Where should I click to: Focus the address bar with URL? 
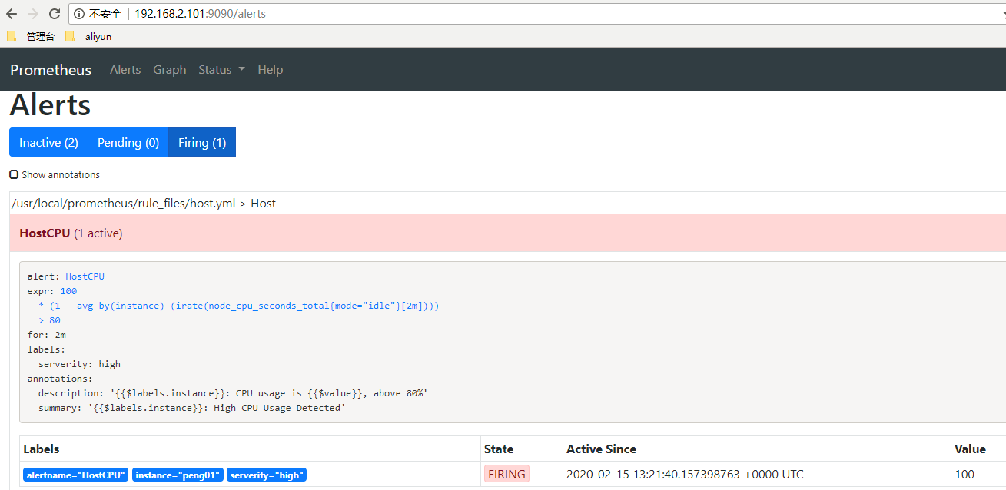tap(538, 14)
